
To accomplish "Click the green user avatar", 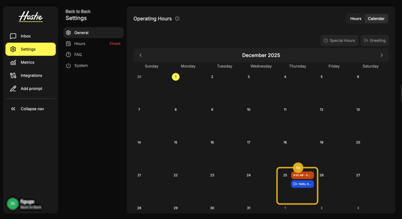I will [x=13, y=204].
